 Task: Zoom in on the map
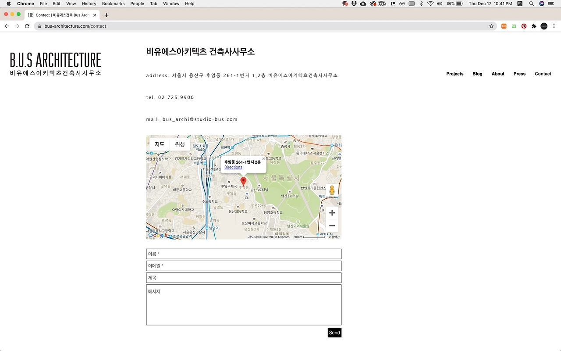(332, 213)
